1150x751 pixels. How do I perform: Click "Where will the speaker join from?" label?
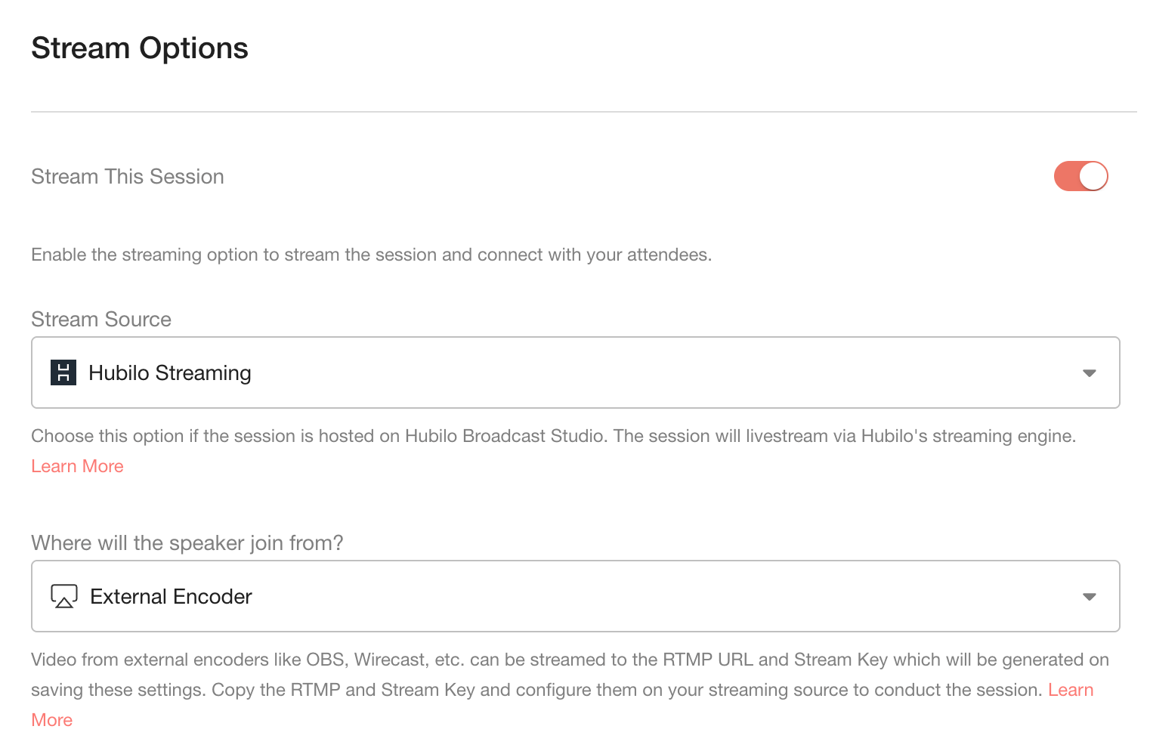(187, 543)
